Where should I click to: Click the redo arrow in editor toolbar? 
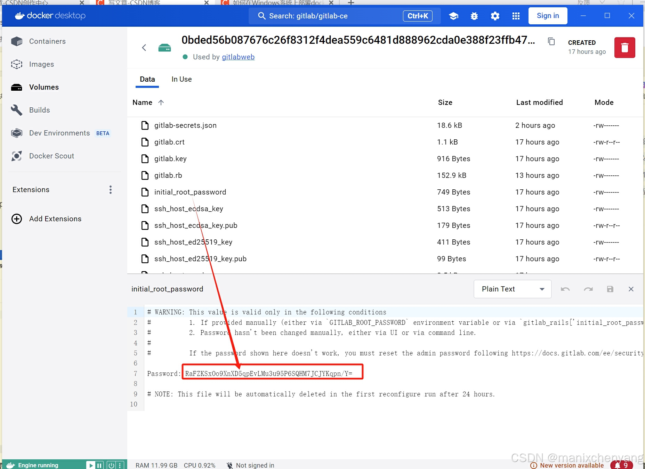(x=588, y=289)
